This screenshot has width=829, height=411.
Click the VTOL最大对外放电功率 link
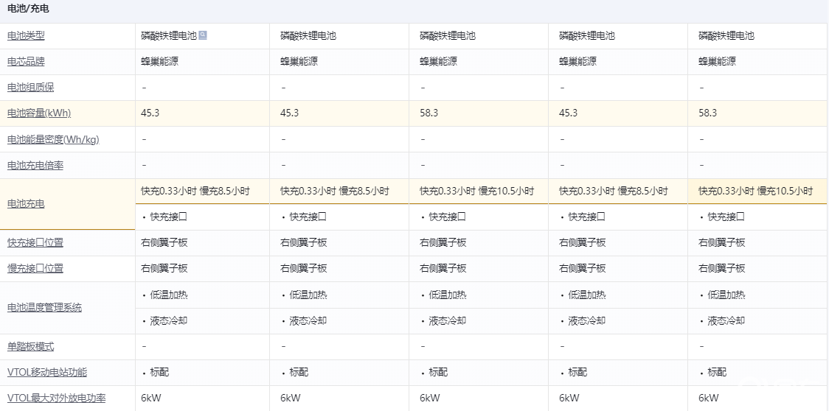[56, 398]
